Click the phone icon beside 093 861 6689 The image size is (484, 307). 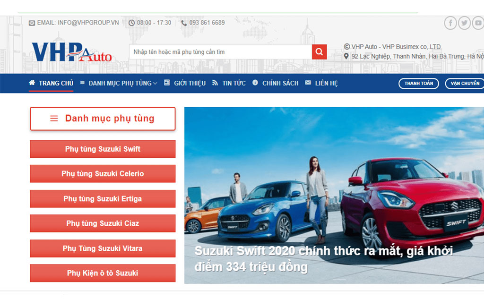click(x=184, y=23)
